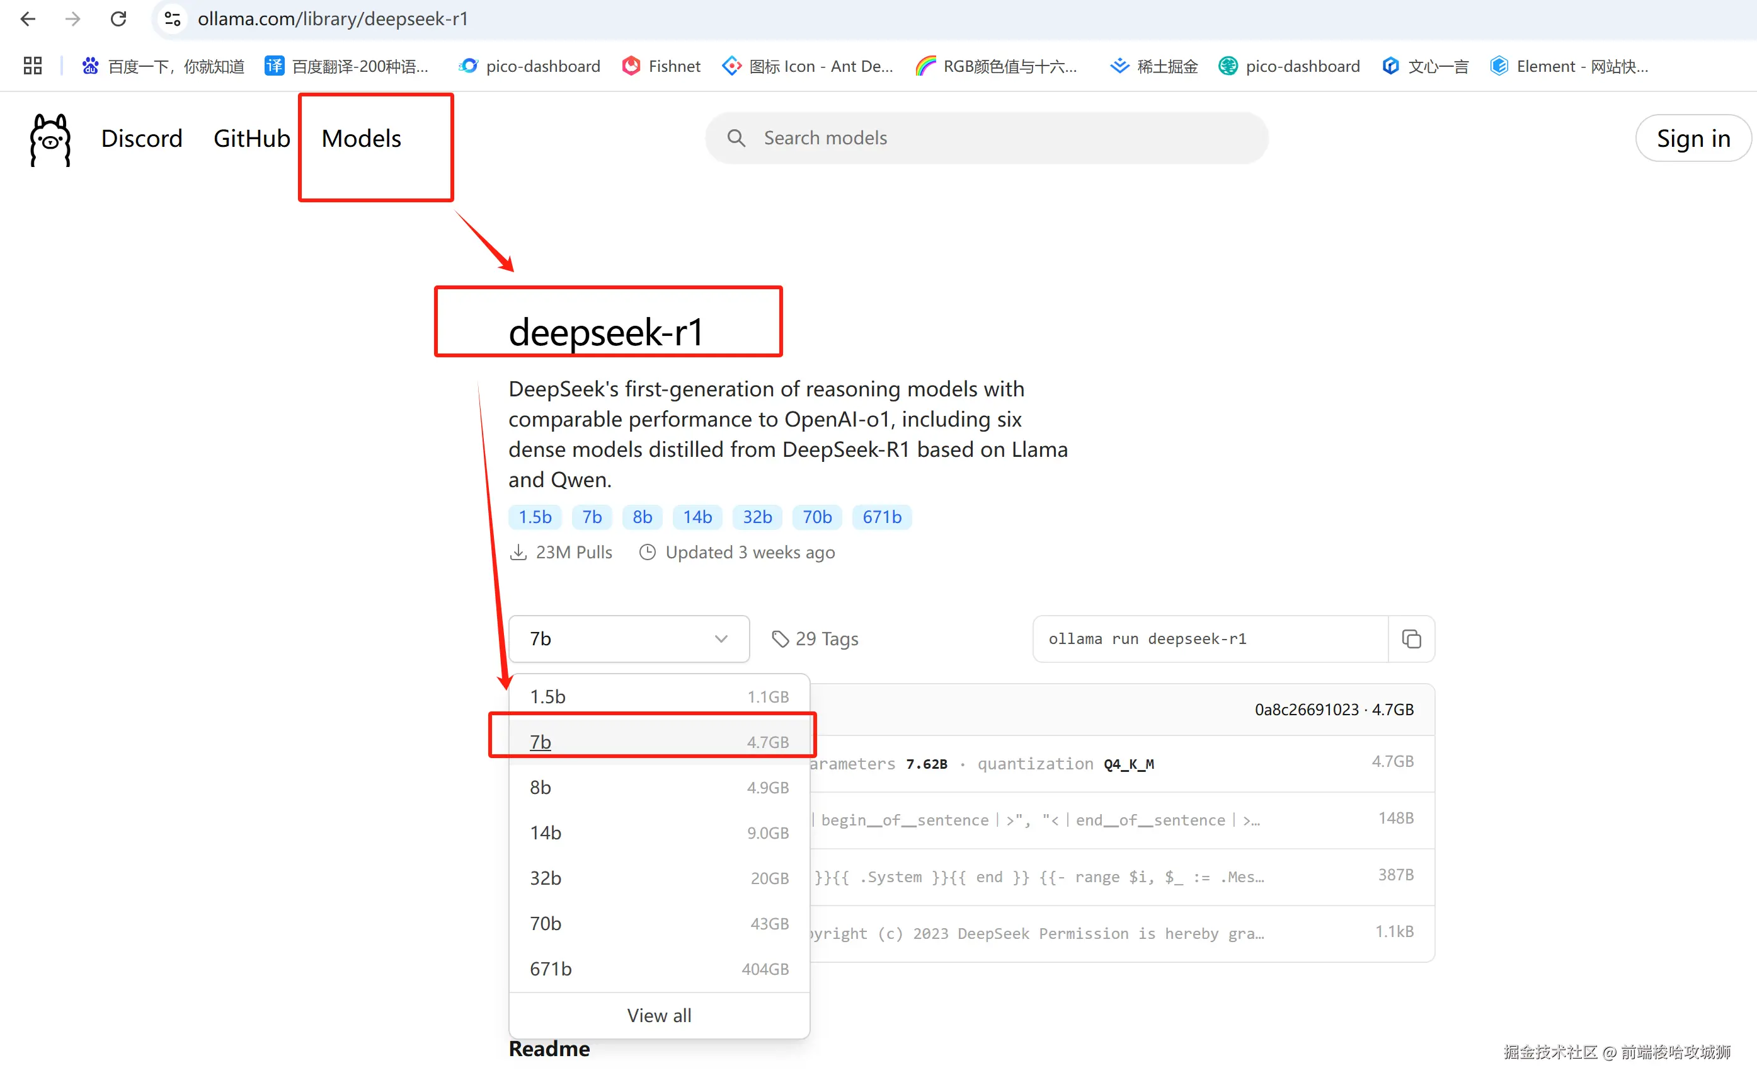Collapse the 7b model size dropdown

click(x=629, y=638)
